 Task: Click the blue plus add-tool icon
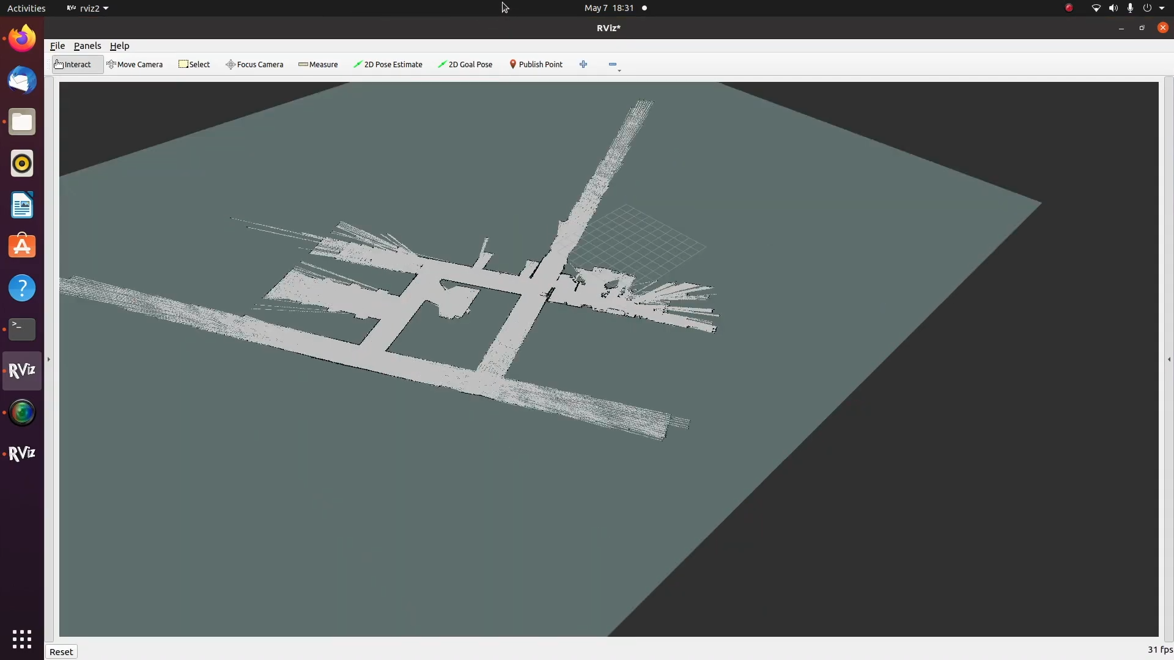click(583, 64)
